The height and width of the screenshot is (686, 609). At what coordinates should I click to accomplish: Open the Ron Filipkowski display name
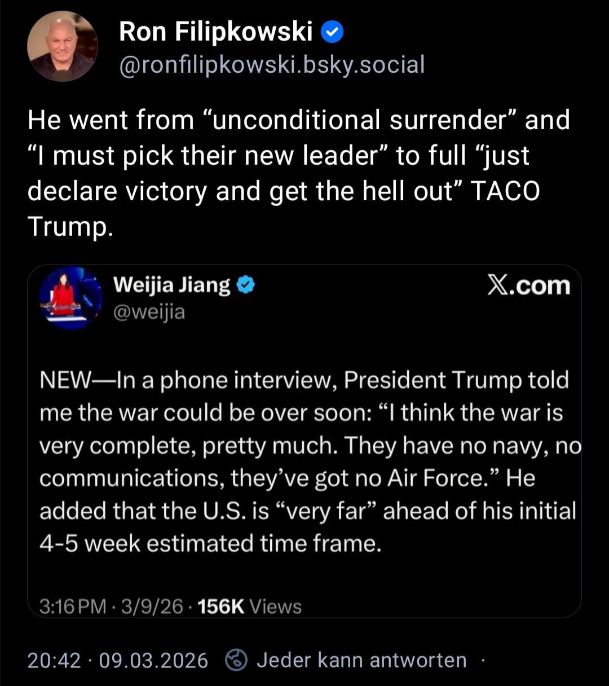(215, 32)
